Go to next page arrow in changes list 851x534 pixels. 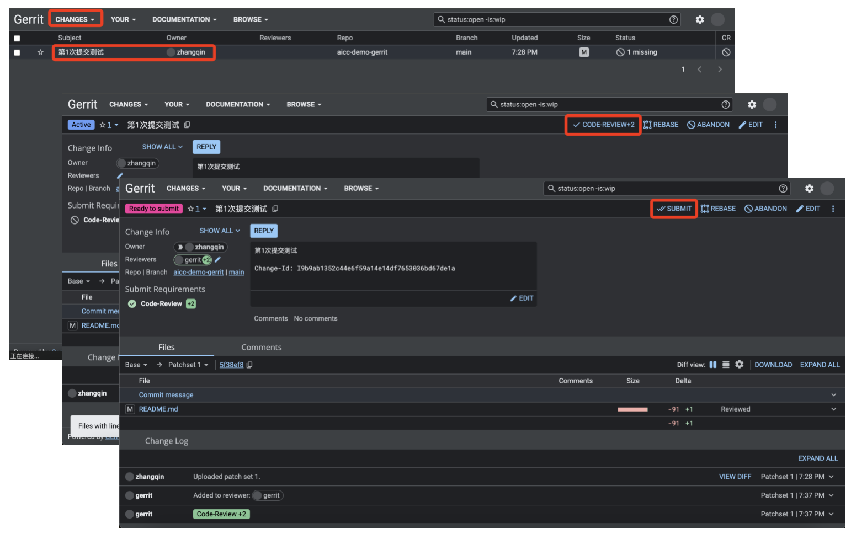click(719, 70)
